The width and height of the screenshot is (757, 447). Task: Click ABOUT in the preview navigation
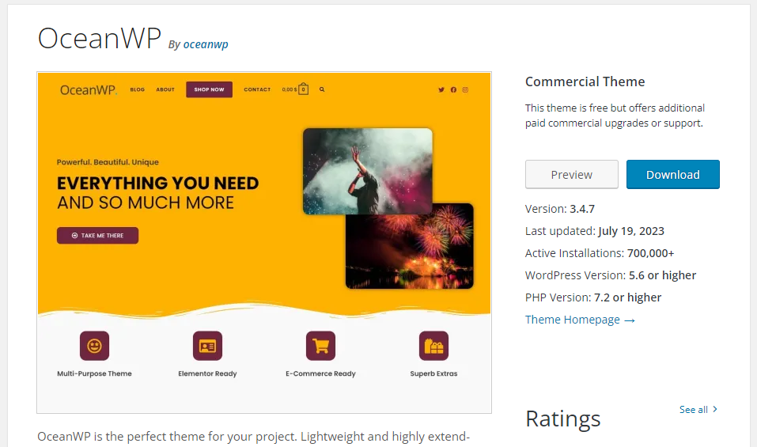(x=165, y=89)
